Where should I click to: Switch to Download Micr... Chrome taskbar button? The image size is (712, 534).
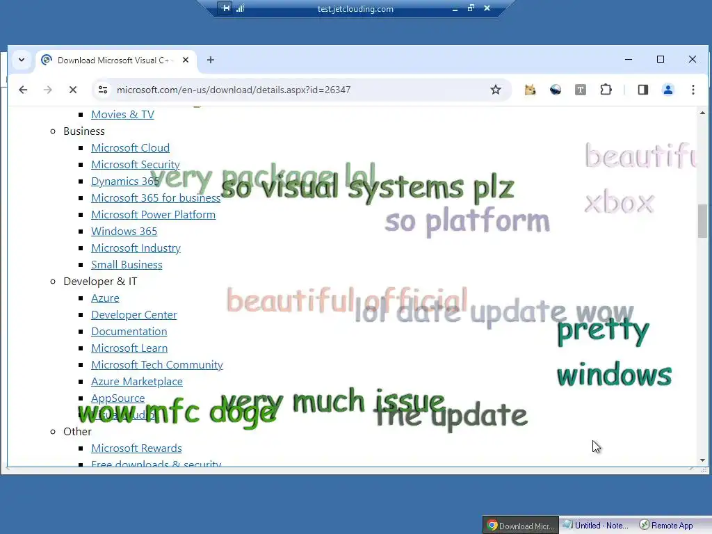(520, 526)
